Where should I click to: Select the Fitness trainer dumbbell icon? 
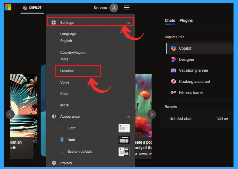[x=173, y=92]
